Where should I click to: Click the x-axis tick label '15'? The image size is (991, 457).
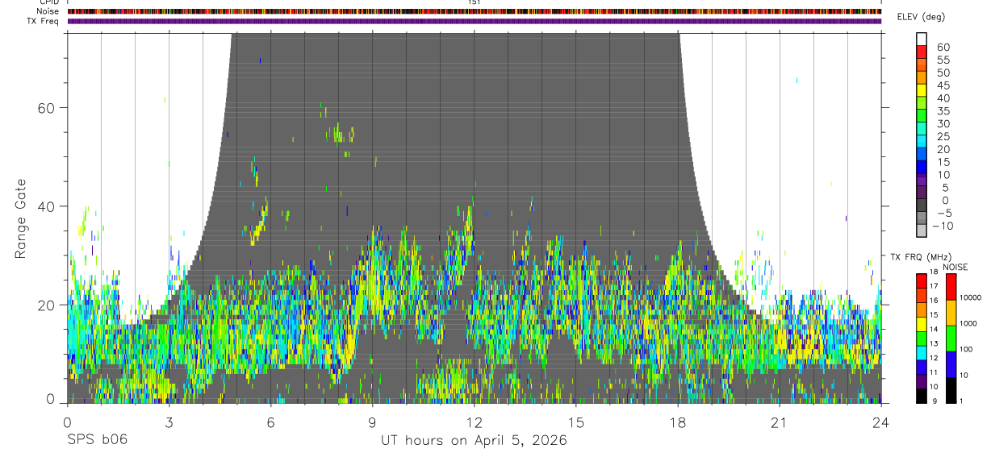pos(575,422)
